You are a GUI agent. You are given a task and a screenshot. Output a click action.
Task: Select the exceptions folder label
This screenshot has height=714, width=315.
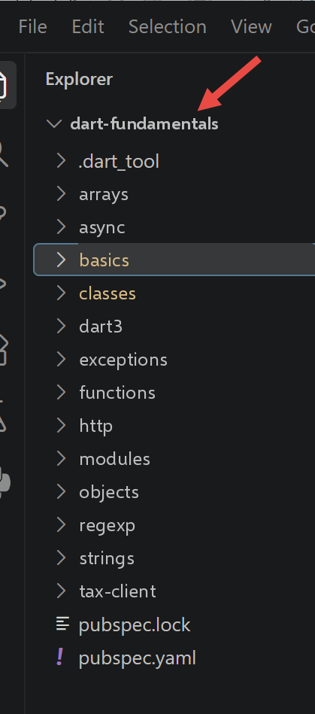[x=123, y=360]
